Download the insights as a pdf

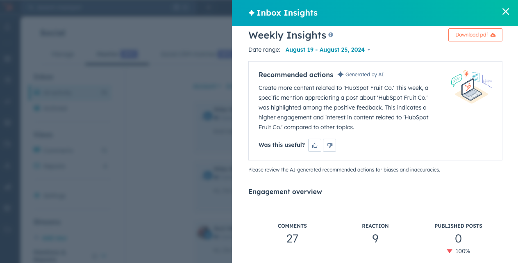[475, 35]
